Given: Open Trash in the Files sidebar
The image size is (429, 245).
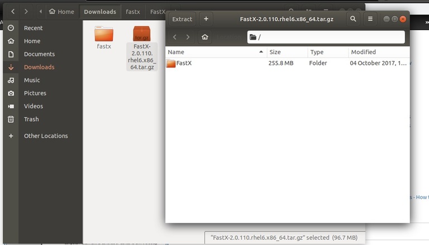Looking at the screenshot, I should click(x=31, y=119).
